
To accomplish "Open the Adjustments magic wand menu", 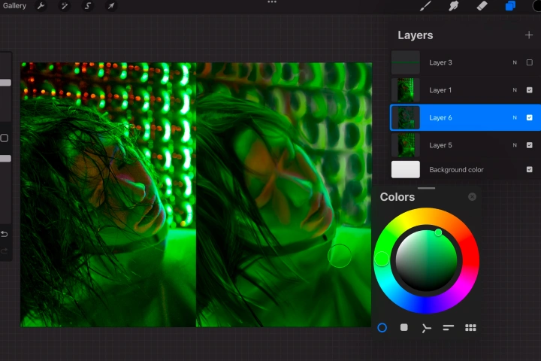I will 64,6.
